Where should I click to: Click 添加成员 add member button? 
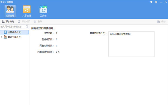[x=24, y=22]
